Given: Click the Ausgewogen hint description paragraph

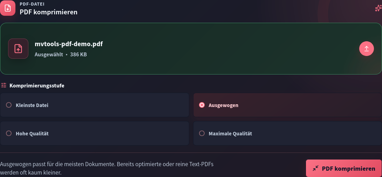Looking at the screenshot, I should [107, 169].
